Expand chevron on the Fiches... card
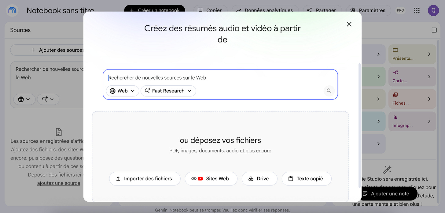The width and height of the screenshot is (445, 213). 429,99
